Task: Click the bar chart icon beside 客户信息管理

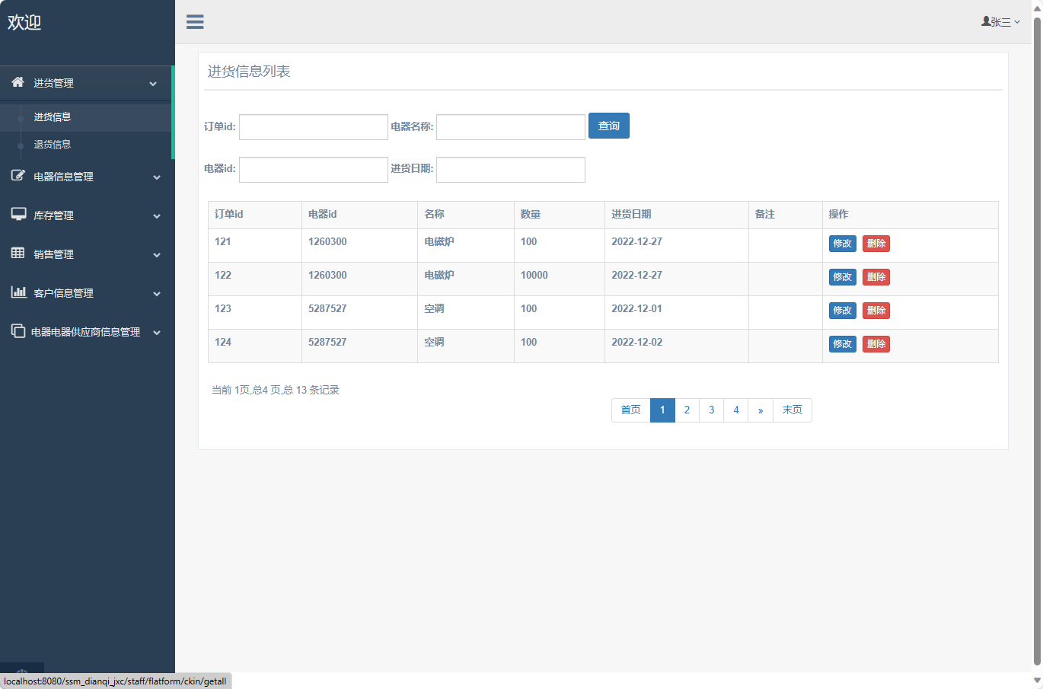Action: (18, 292)
